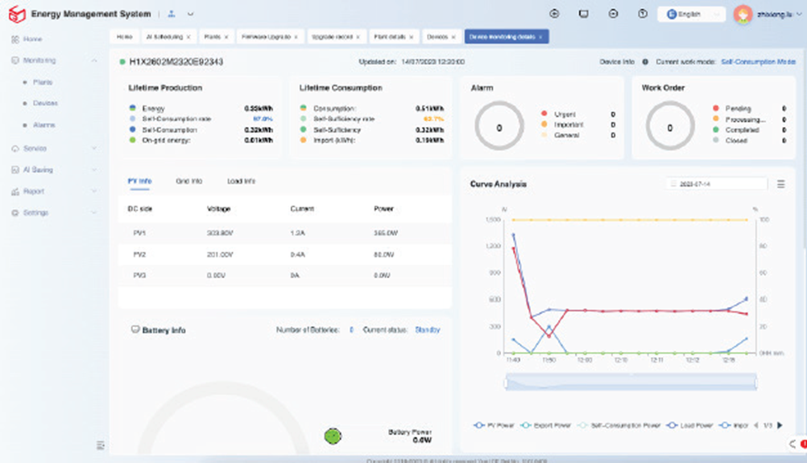Close the Plants page tab
The width and height of the screenshot is (807, 463).
click(226, 37)
